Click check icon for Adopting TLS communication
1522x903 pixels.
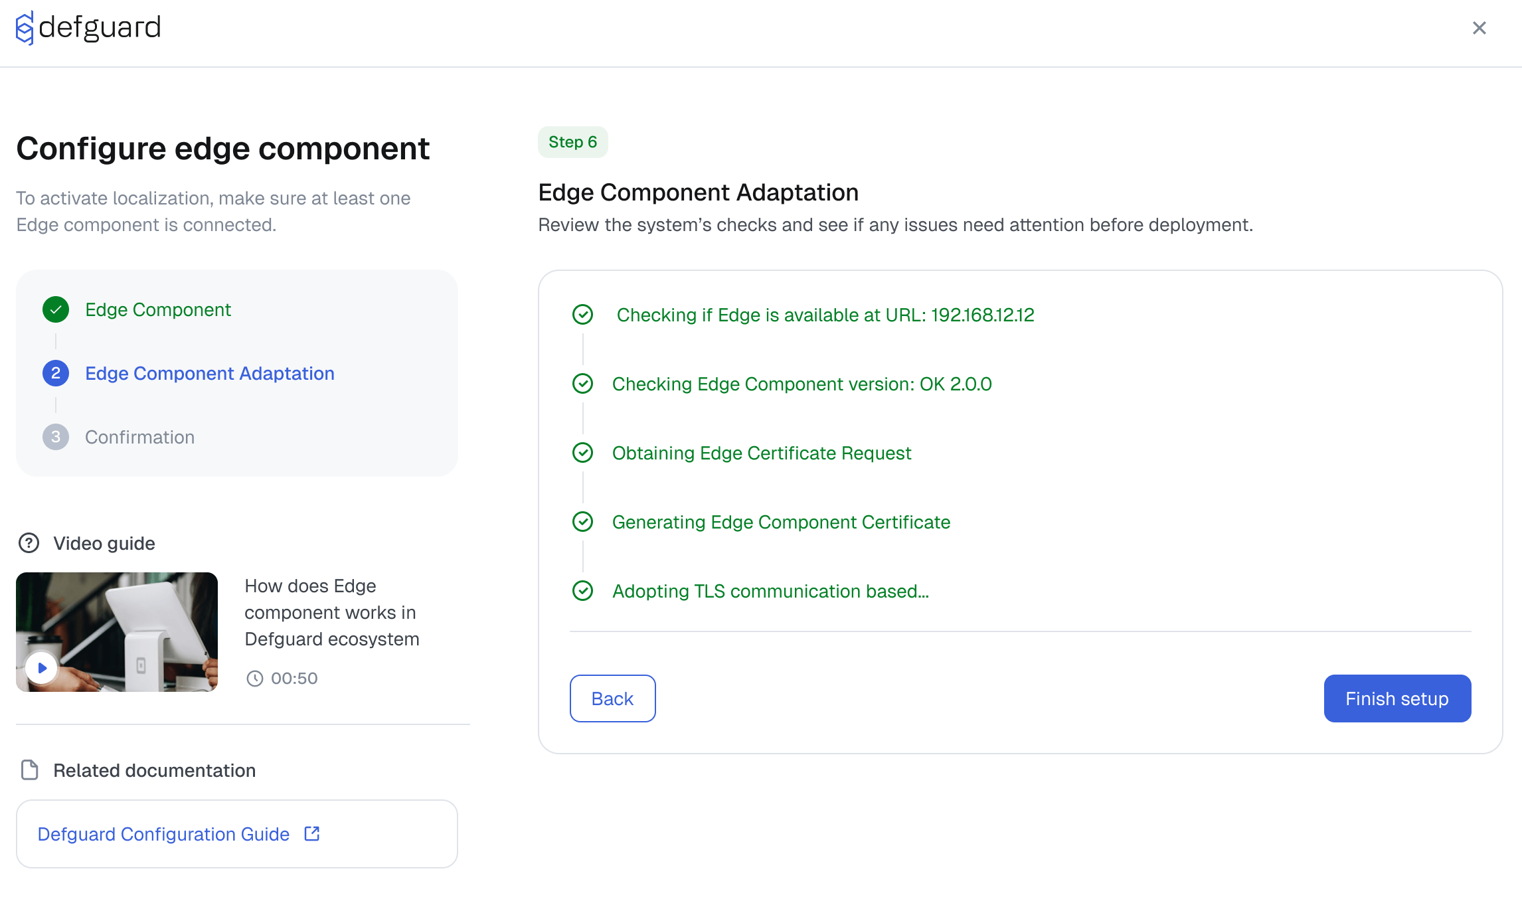(x=582, y=591)
